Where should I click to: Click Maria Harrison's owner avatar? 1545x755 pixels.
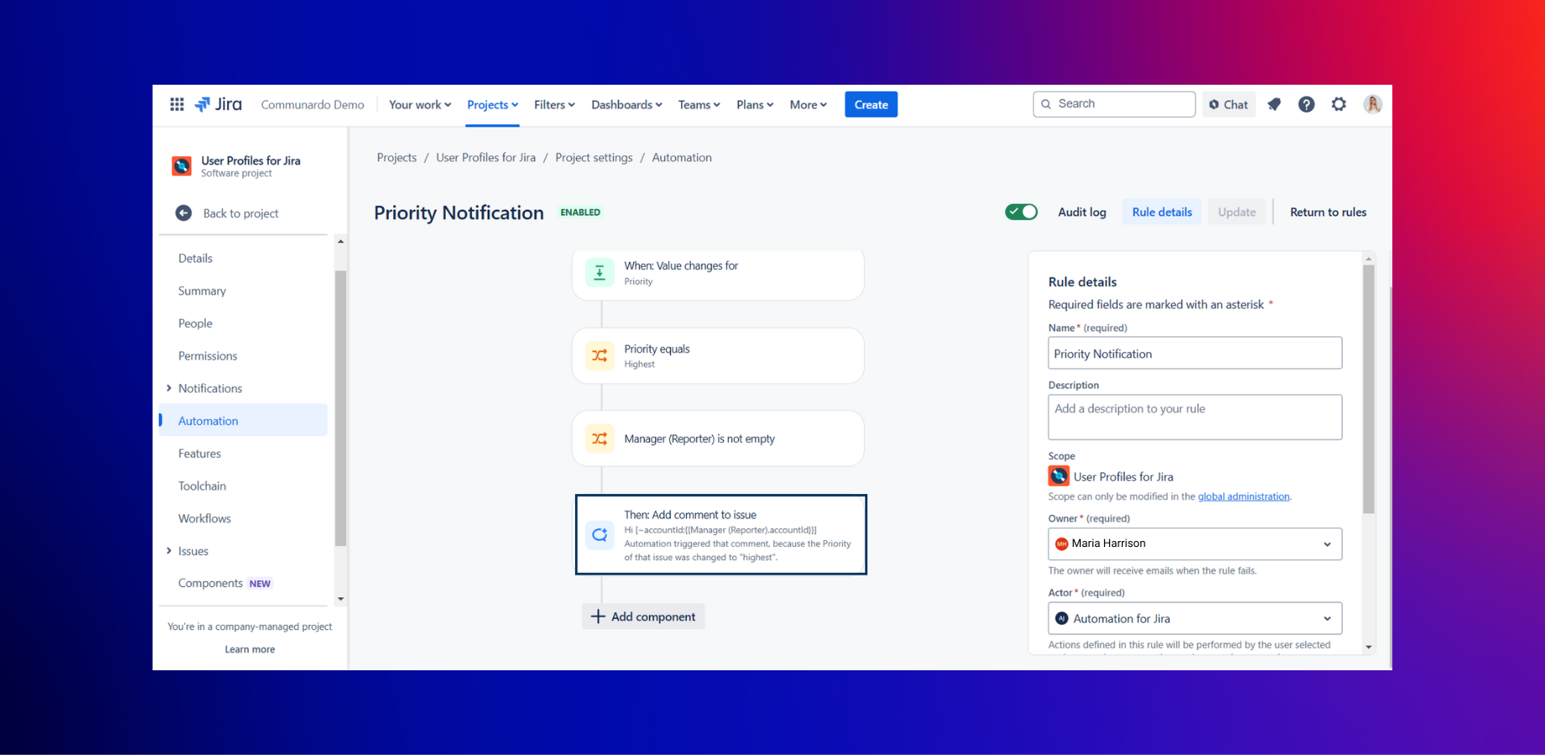click(1061, 544)
